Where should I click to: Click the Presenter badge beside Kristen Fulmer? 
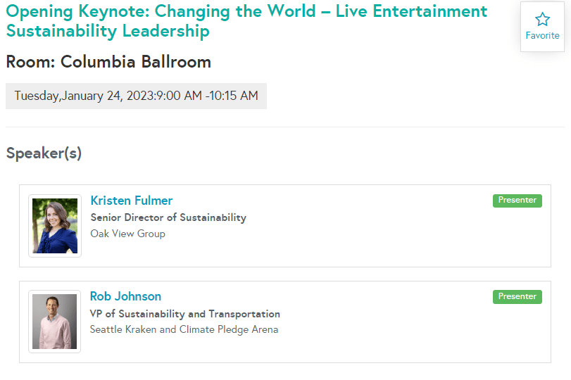[517, 201]
